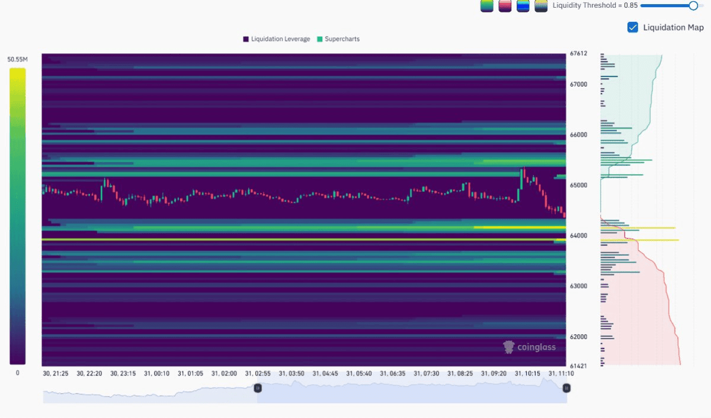
Task: Click the selected range in the bottom overview
Action: point(412,392)
